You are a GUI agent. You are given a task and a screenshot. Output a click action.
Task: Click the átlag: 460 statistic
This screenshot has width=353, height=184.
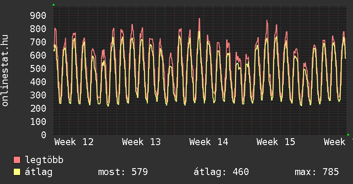(x=221, y=172)
